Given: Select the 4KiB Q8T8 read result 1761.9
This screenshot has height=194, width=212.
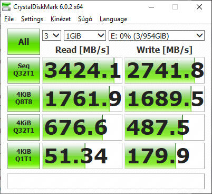Looking at the screenshot, I should (x=82, y=99).
